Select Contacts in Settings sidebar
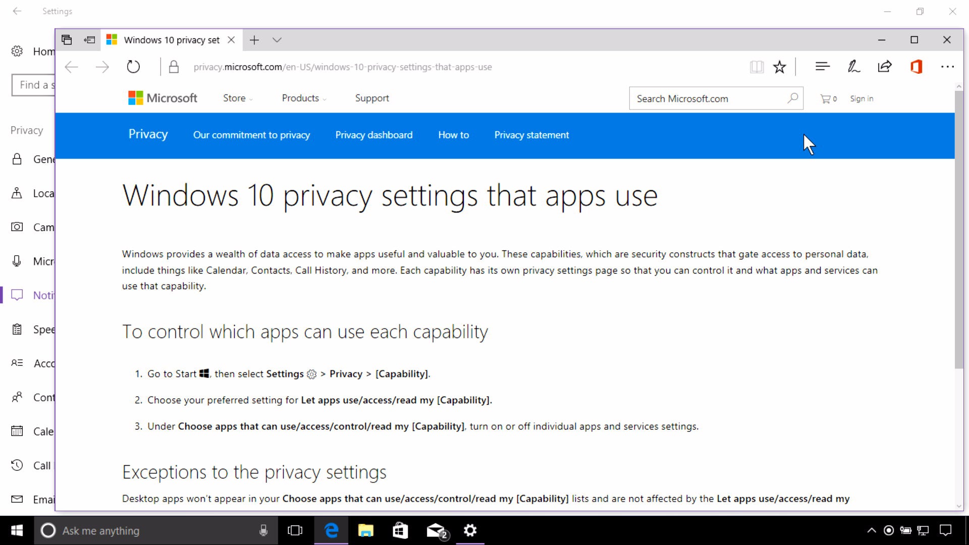This screenshot has width=969, height=545. [33, 397]
